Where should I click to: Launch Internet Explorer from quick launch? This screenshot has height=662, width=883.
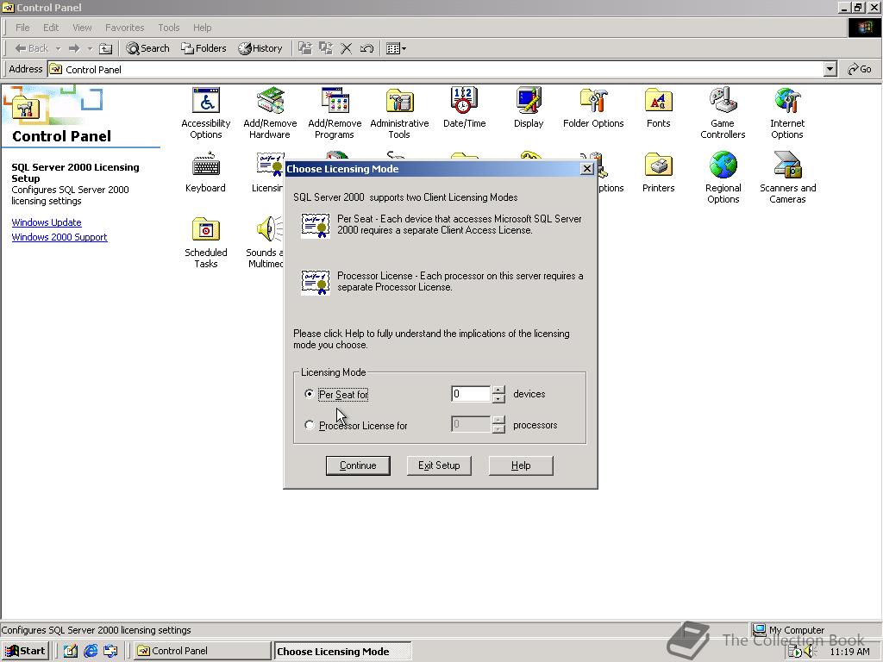(x=91, y=651)
